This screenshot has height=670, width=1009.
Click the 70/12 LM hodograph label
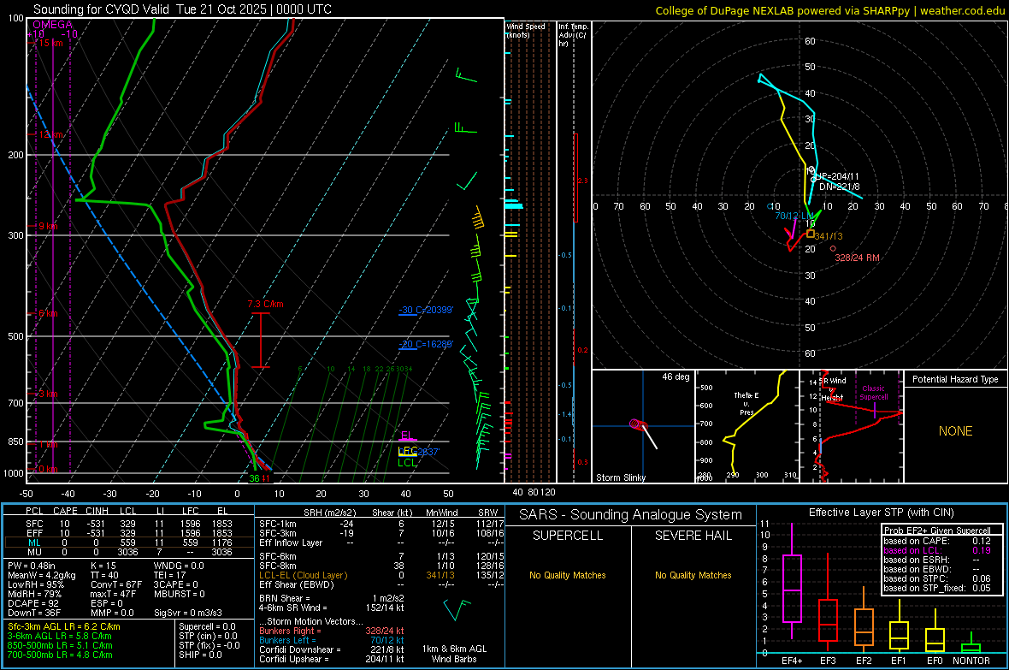[x=794, y=216]
